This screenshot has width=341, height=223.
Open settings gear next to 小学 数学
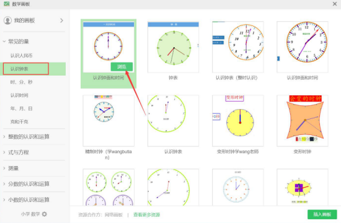point(45,214)
